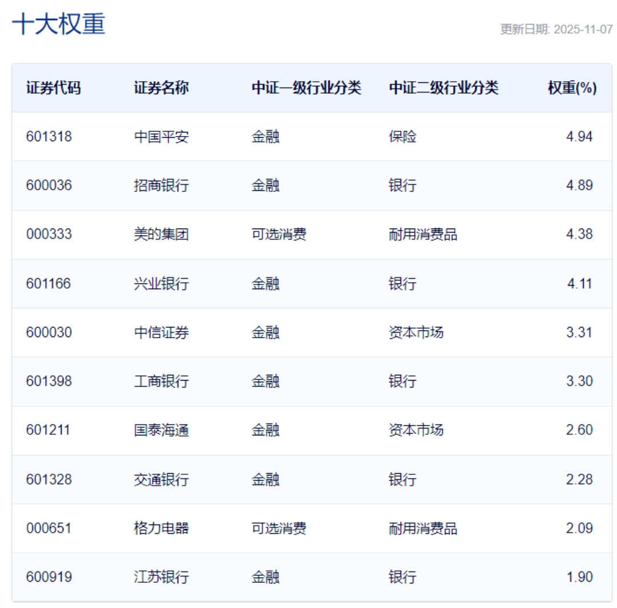The height and width of the screenshot is (608, 617).
Task: Select security code 601318
Action: coord(49,137)
